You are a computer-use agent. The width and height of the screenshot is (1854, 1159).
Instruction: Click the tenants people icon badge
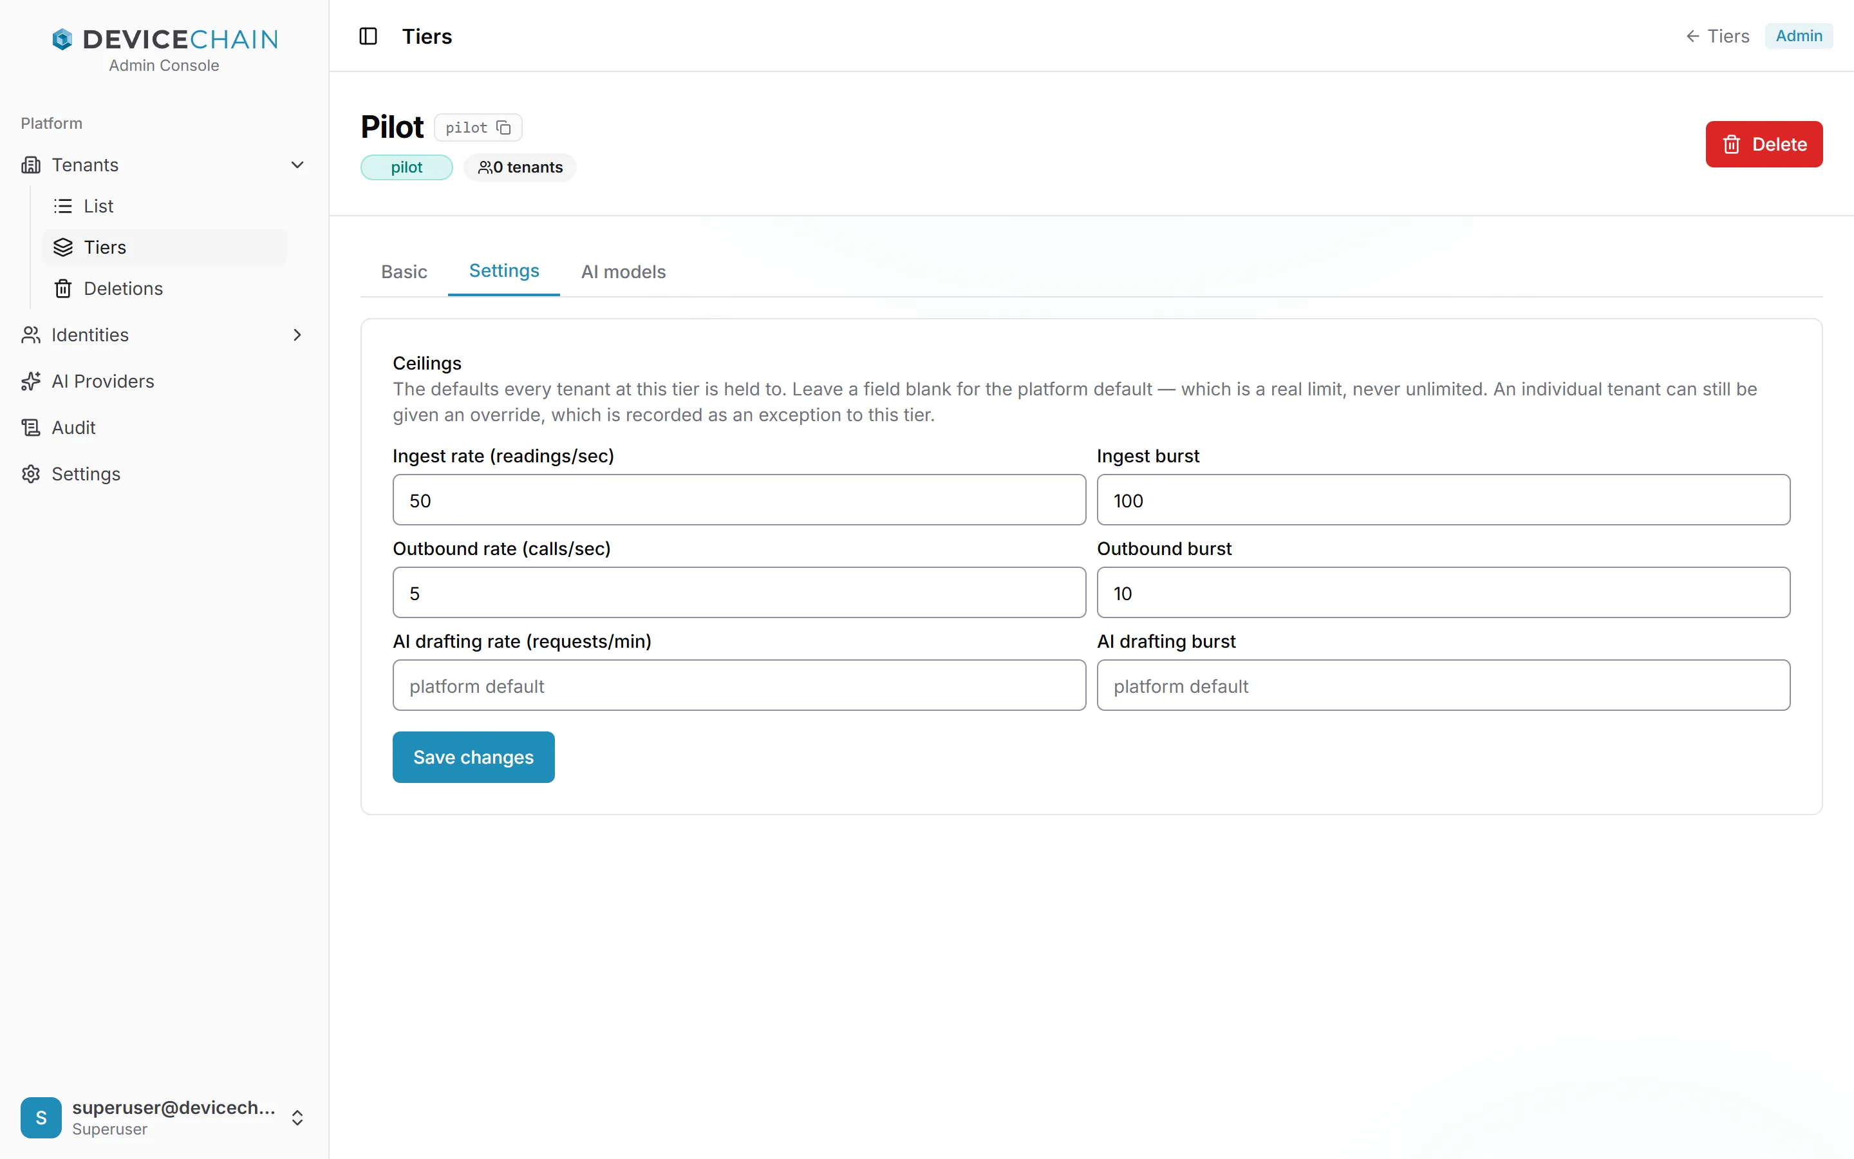point(485,167)
